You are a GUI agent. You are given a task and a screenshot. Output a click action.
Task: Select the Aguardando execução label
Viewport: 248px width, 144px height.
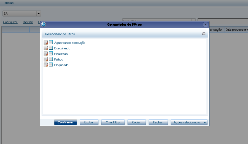[70, 43]
